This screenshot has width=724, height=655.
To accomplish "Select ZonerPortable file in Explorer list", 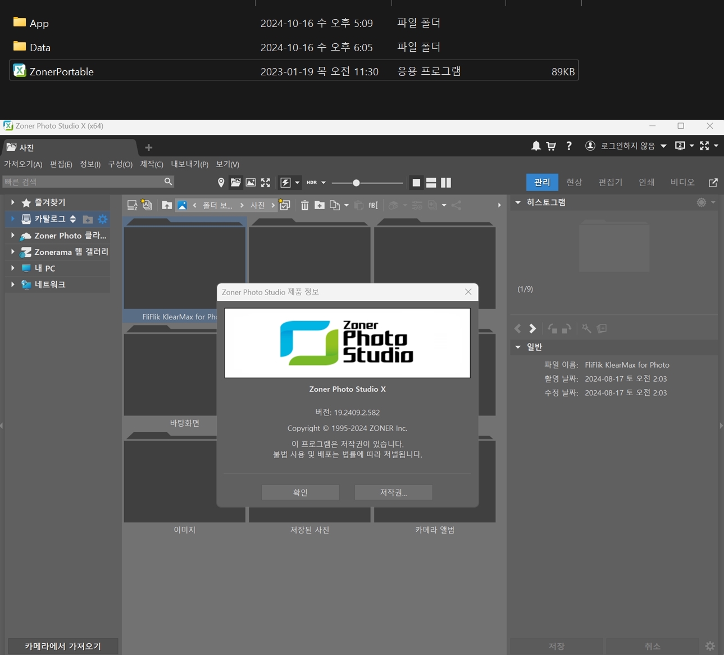I will tap(294, 71).
